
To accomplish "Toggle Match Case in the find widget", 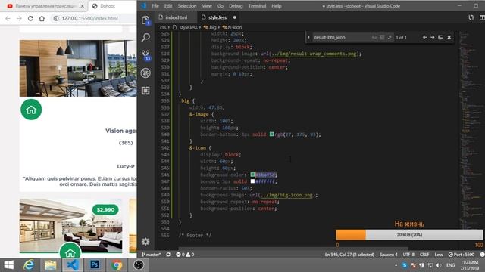I will (374, 37).
